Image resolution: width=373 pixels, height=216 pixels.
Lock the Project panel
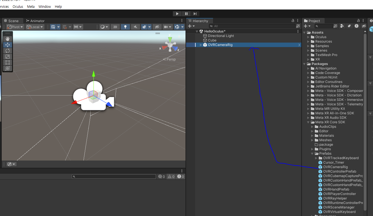coord(358,21)
